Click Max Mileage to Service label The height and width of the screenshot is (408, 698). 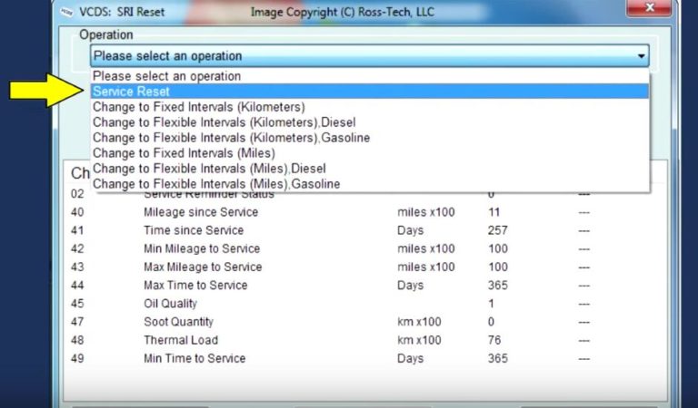[x=203, y=267]
